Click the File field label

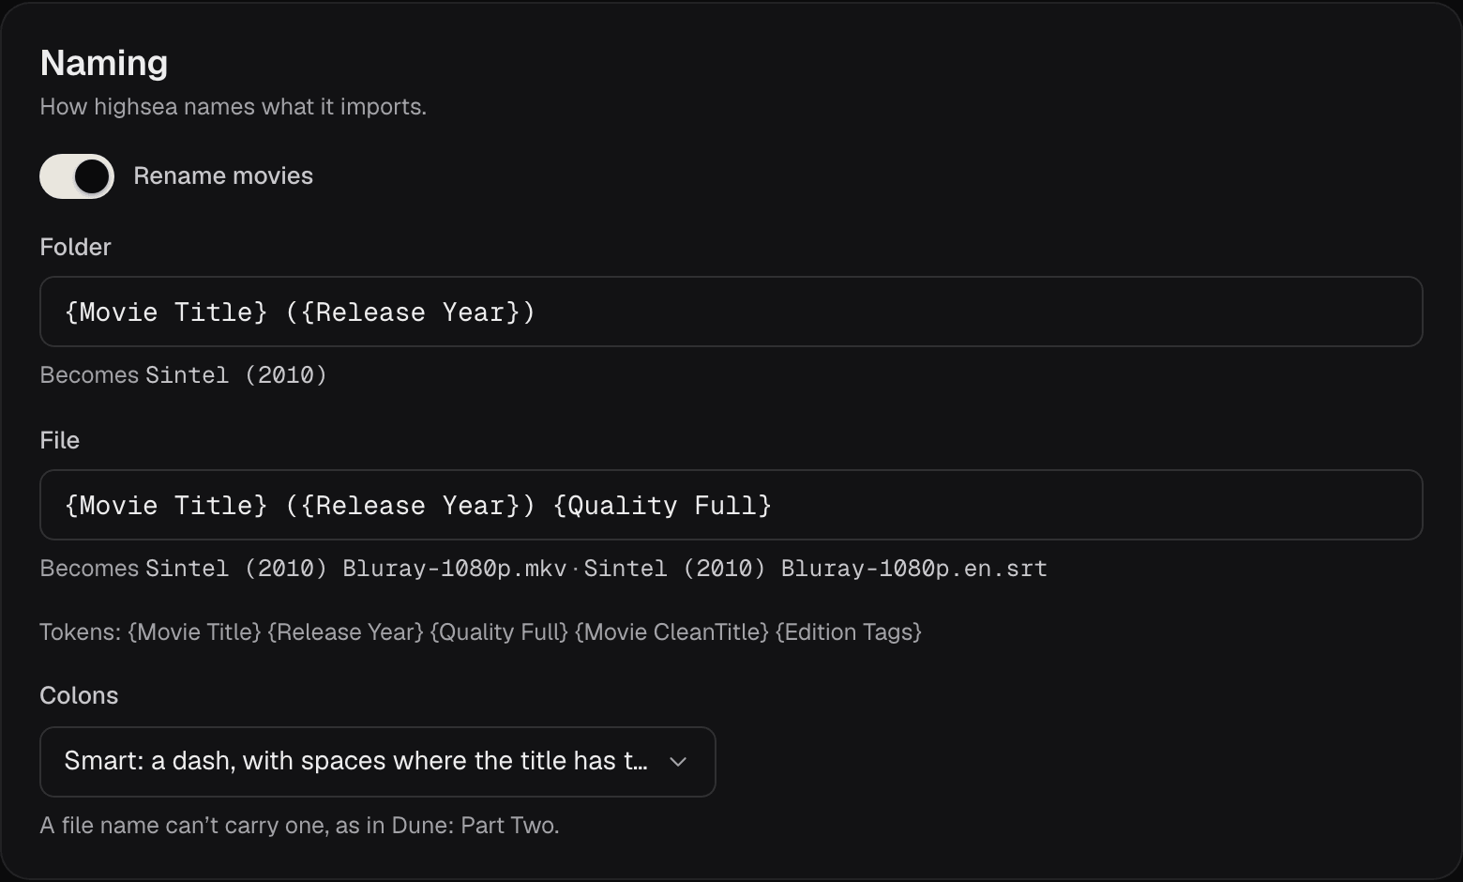pos(59,440)
